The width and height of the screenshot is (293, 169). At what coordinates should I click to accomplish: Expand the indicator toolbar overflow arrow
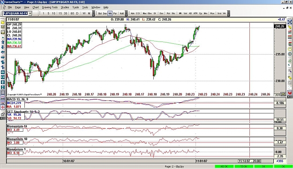tap(228, 14)
